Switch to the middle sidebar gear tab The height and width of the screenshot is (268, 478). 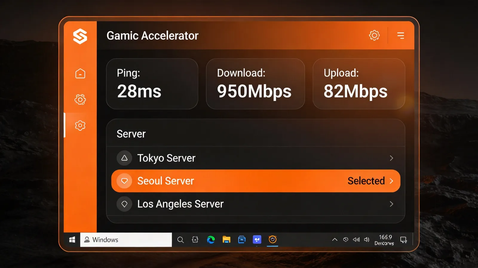coord(80,99)
